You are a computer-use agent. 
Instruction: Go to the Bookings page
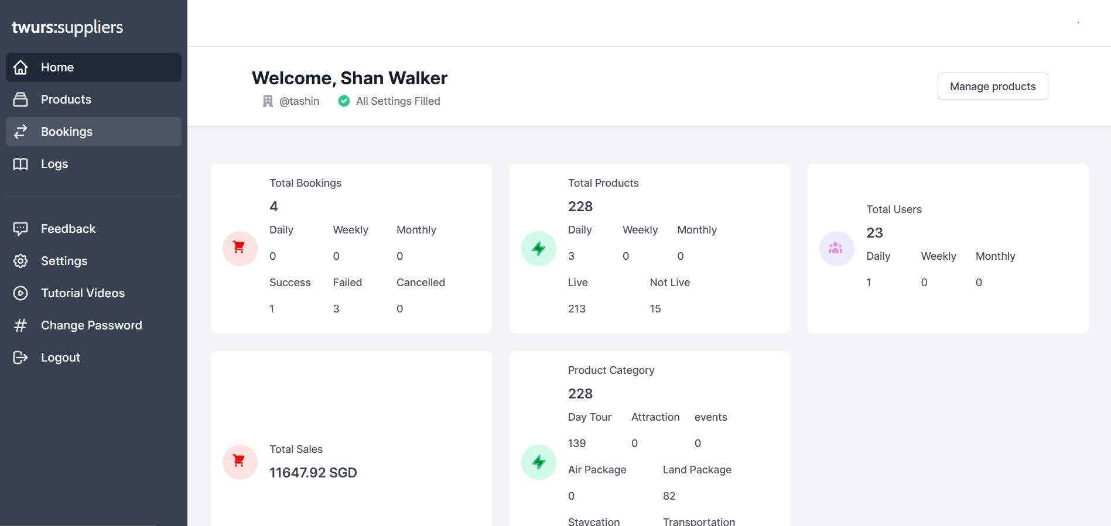coord(67,132)
